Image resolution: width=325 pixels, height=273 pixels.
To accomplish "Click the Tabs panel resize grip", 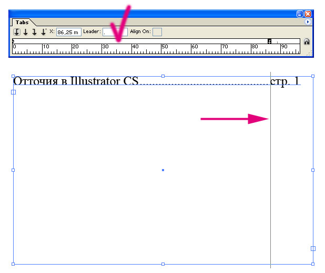I will 309,54.
